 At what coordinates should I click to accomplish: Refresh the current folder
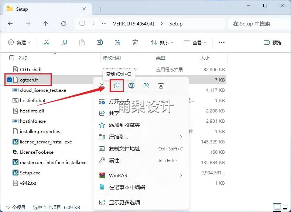point(64,24)
